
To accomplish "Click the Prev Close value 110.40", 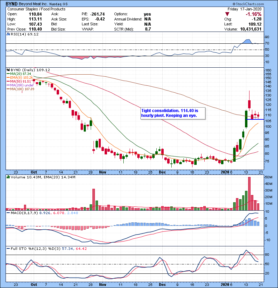I will click(35, 29).
